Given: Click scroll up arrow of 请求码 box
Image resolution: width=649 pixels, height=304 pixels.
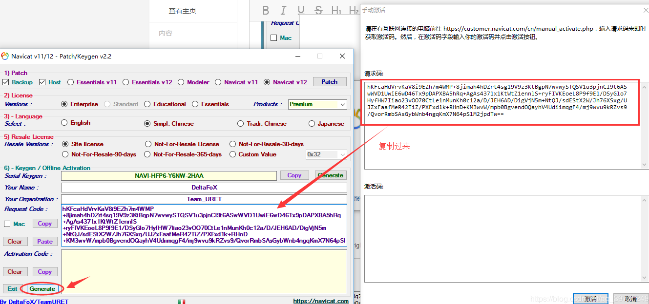Looking at the screenshot, I should tap(645, 87).
